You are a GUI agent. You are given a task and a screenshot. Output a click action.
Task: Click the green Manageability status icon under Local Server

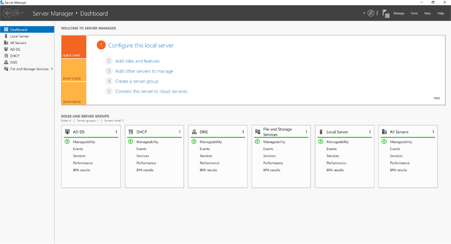click(x=321, y=142)
